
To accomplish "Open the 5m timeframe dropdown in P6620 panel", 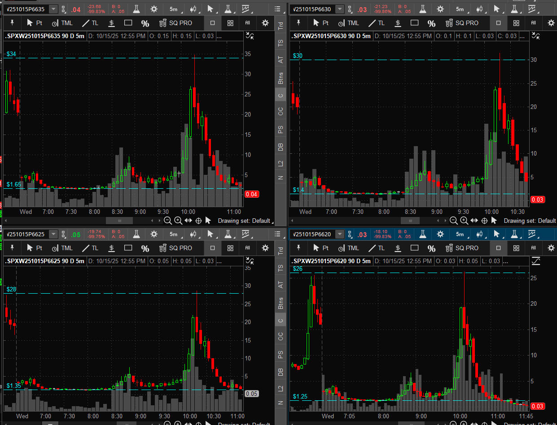I will point(460,234).
